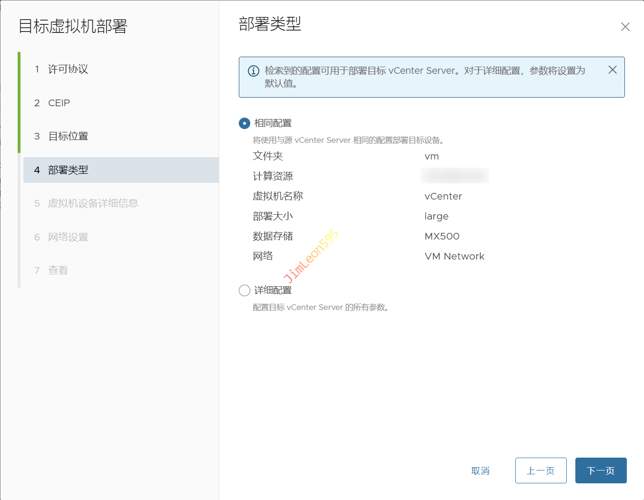Dismiss the blue info alert banner
The height and width of the screenshot is (500, 644).
click(x=613, y=70)
